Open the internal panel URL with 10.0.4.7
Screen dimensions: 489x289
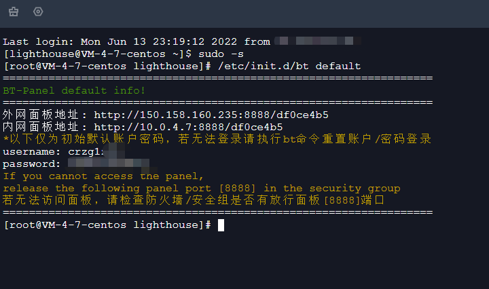coord(188,127)
